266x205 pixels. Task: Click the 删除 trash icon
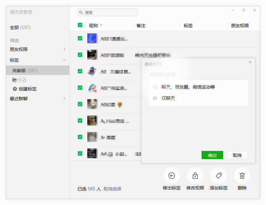click(x=242, y=176)
